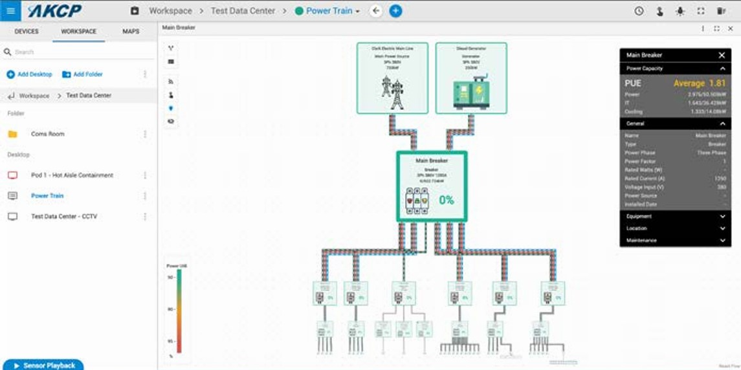Click the Power Use color gradient legend
This screenshot has height=370, width=741.
[179, 311]
